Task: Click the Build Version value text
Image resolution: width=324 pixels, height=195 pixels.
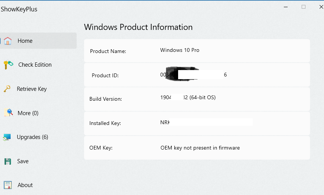Action: point(188,97)
